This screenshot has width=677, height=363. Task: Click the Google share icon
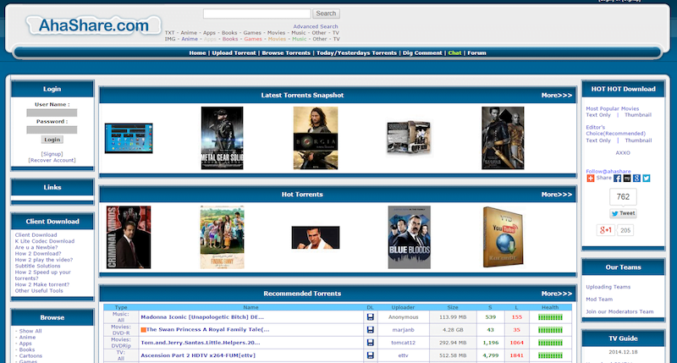click(636, 179)
